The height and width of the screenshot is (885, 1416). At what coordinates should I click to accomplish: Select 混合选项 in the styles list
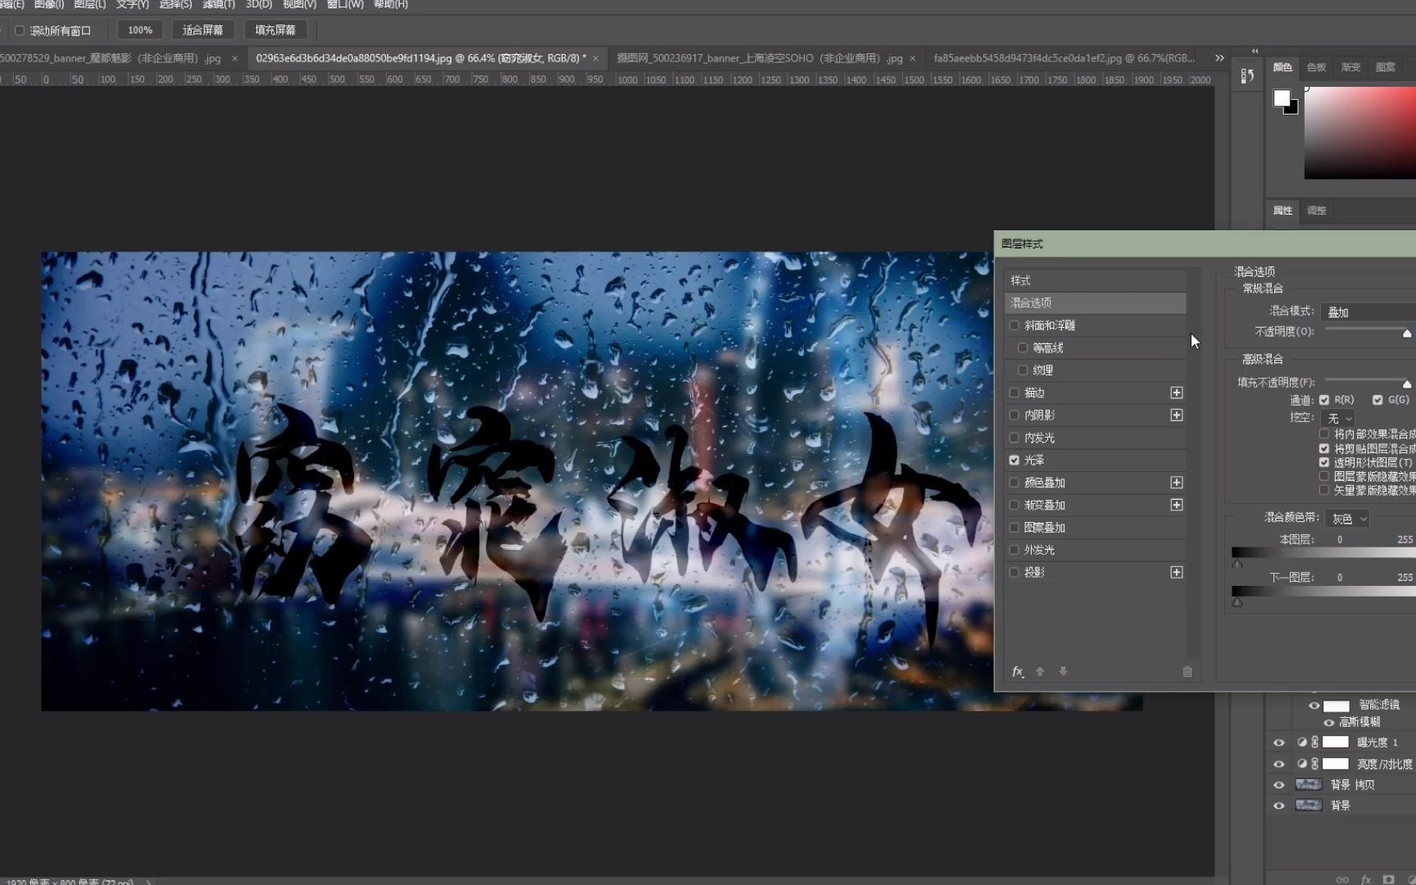1095,303
